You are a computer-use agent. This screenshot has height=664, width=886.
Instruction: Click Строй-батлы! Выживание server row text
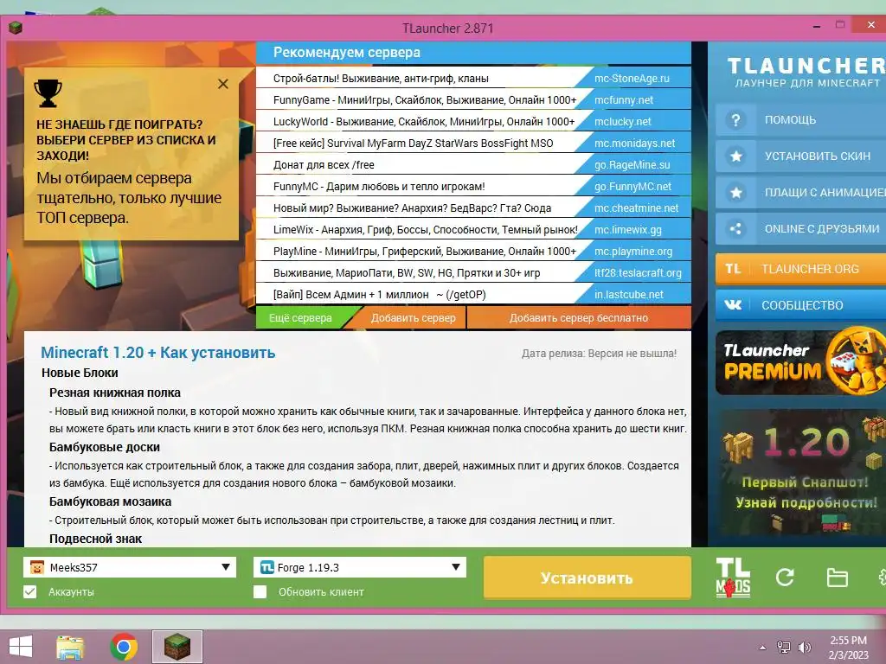381,79
